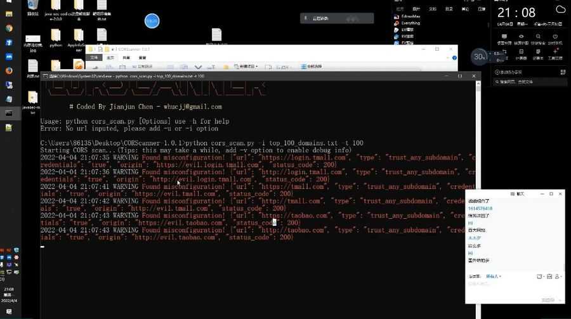Viewport: 571px width, 319px height.
Task: Switch to the 共享 ribbon tab
Action: [126, 58]
